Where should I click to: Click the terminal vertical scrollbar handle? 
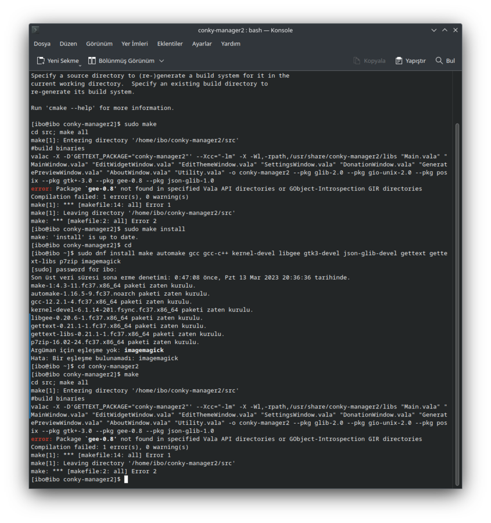(457, 304)
